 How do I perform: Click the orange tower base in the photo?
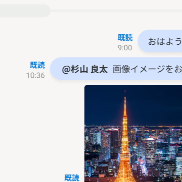[125, 168]
